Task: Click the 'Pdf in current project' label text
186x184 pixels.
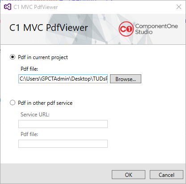Action: click(x=43, y=57)
